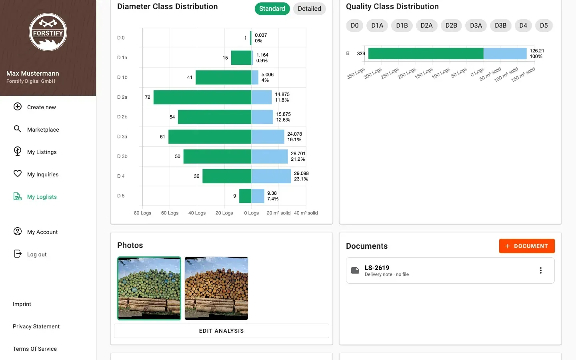Open My Account page
This screenshot has height=360, width=576.
point(48,232)
